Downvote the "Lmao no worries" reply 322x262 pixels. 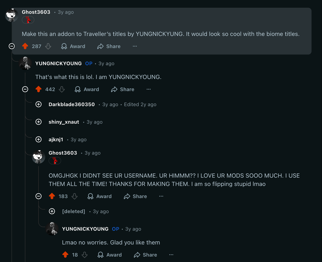click(x=85, y=255)
